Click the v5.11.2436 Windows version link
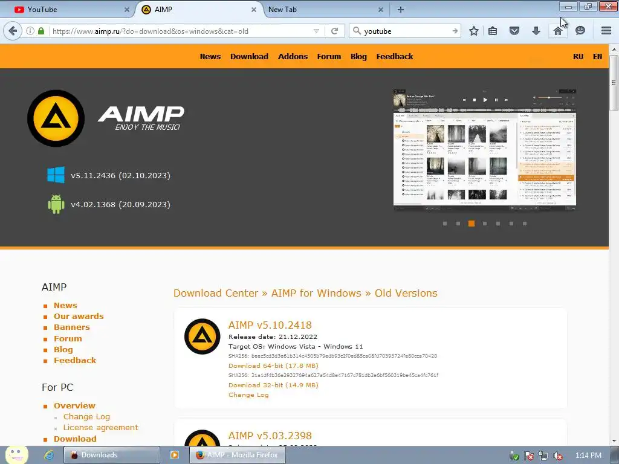Viewport: 619px width, 464px height. click(x=120, y=175)
